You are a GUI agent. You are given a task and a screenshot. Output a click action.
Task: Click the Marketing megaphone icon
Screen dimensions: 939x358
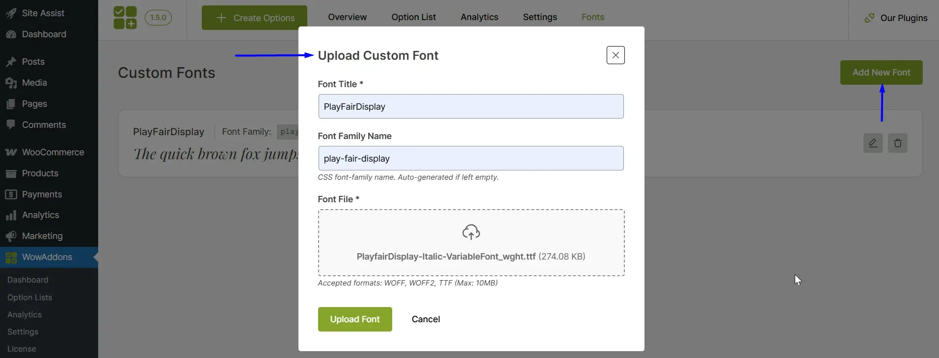[x=11, y=236]
